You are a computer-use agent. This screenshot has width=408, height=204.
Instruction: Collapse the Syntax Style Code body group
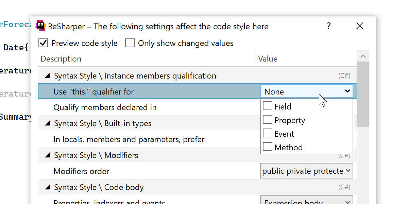pyautogui.click(x=48, y=187)
